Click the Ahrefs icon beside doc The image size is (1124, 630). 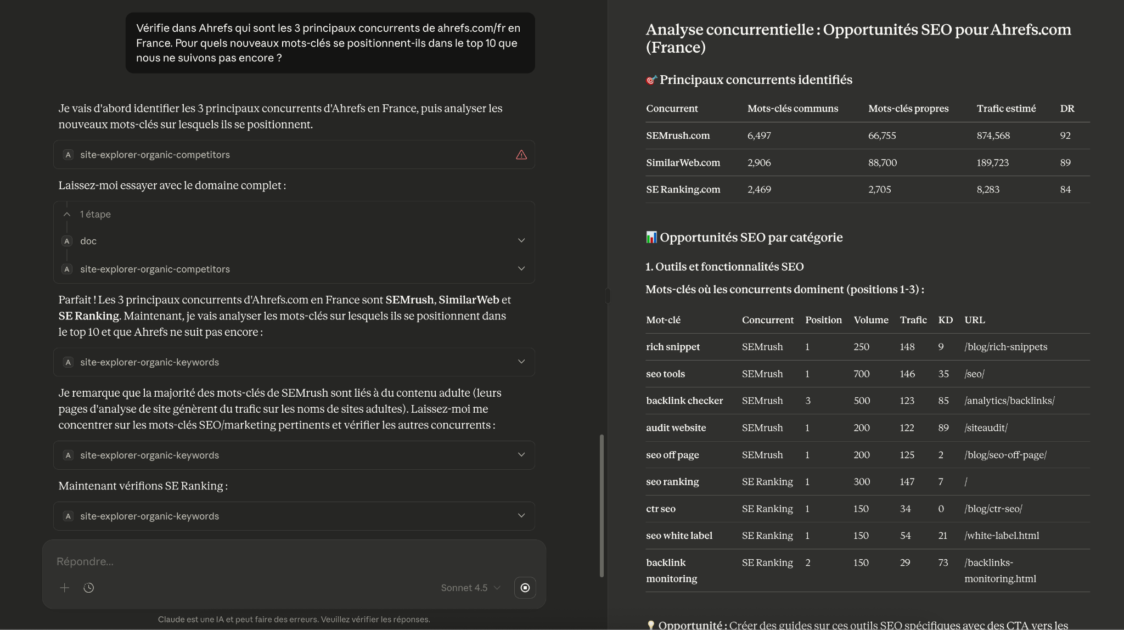tap(67, 241)
